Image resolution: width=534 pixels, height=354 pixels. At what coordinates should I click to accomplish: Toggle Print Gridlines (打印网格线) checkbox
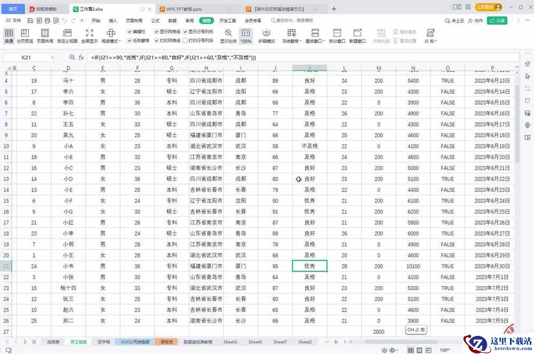tap(156, 41)
